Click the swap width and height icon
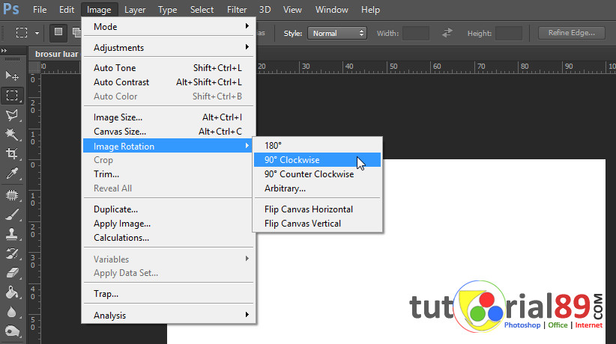 click(447, 33)
